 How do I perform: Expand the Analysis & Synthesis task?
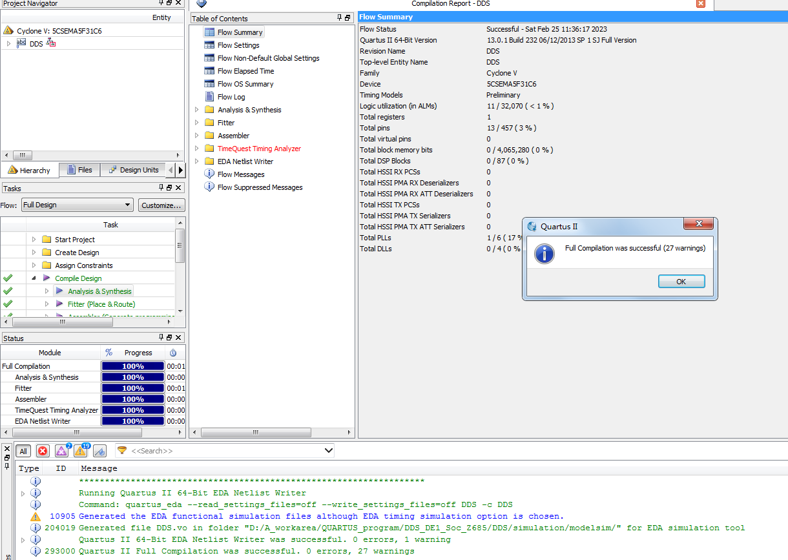[x=47, y=291]
